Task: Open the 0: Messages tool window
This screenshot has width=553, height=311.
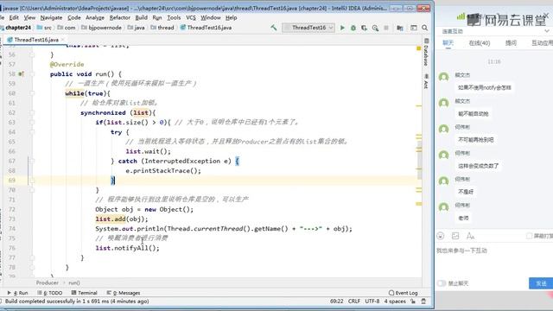Action: pos(124,293)
